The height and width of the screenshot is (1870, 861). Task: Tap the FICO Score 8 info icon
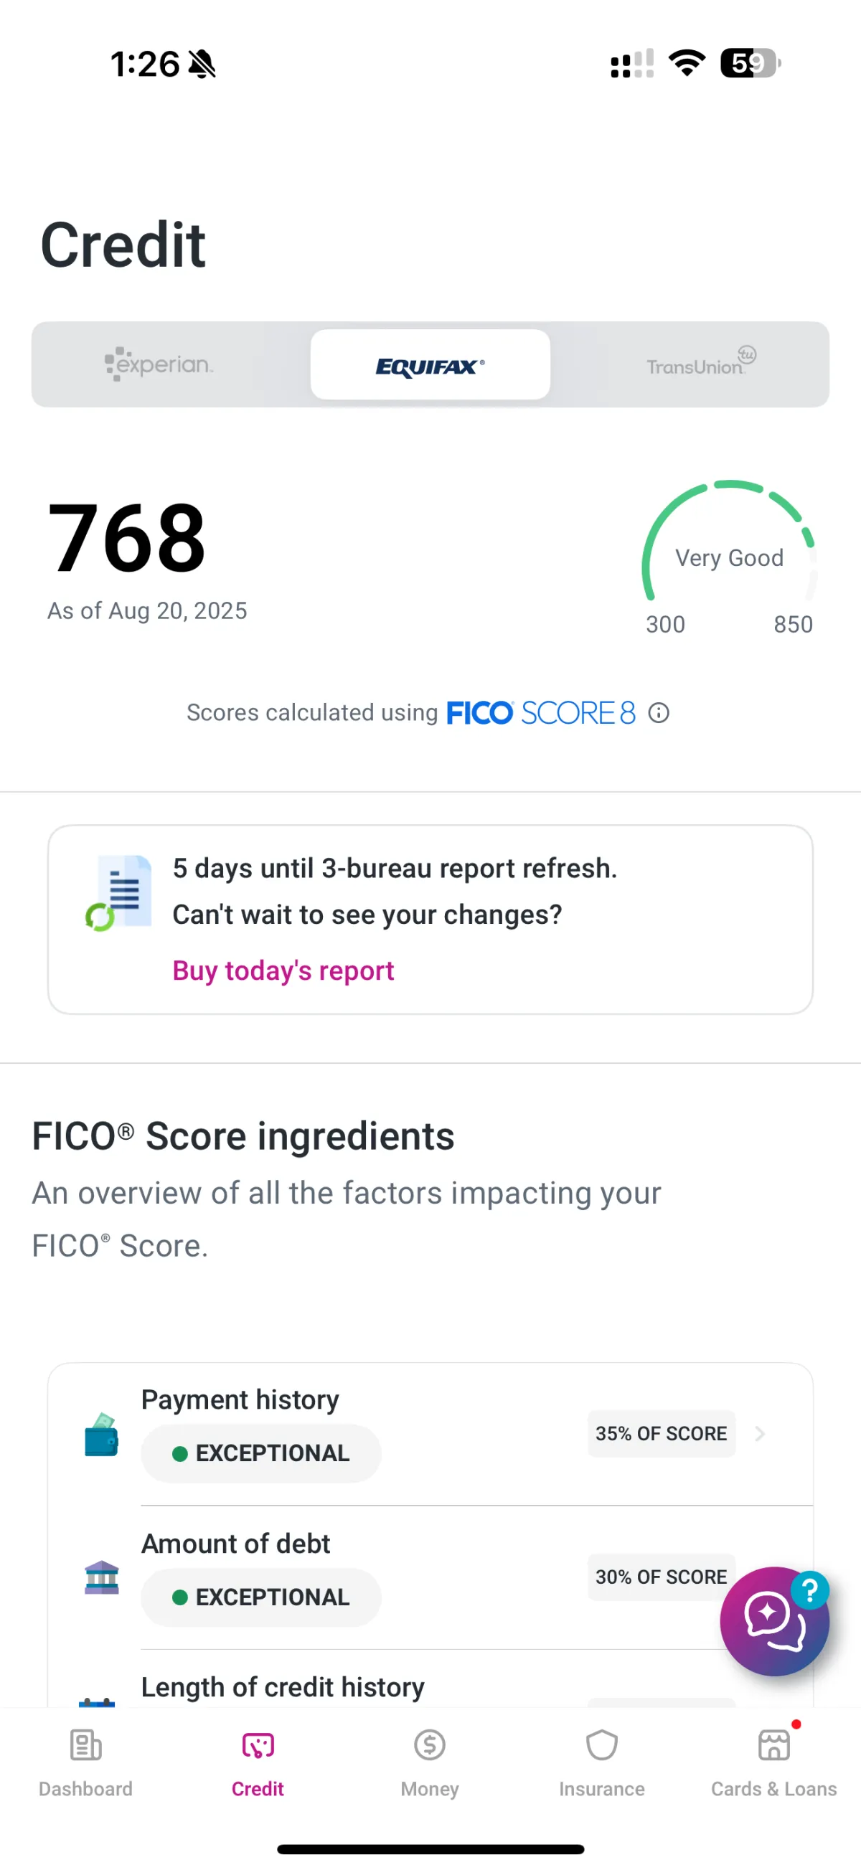pos(659,713)
